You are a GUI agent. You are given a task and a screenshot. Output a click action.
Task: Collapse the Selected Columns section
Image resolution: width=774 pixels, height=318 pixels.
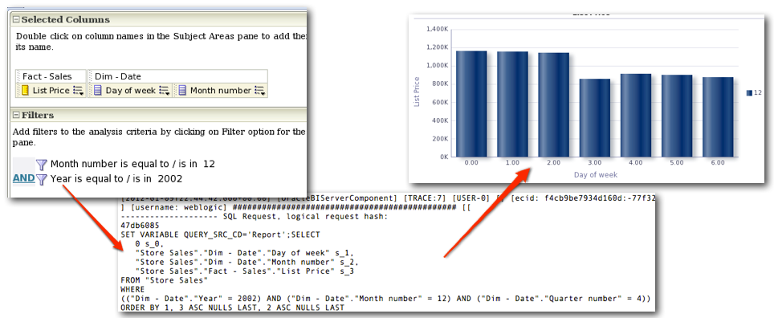(x=16, y=20)
